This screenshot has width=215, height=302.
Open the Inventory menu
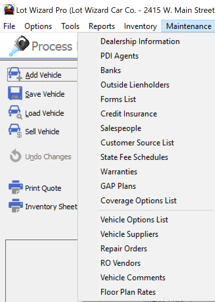(x=140, y=26)
